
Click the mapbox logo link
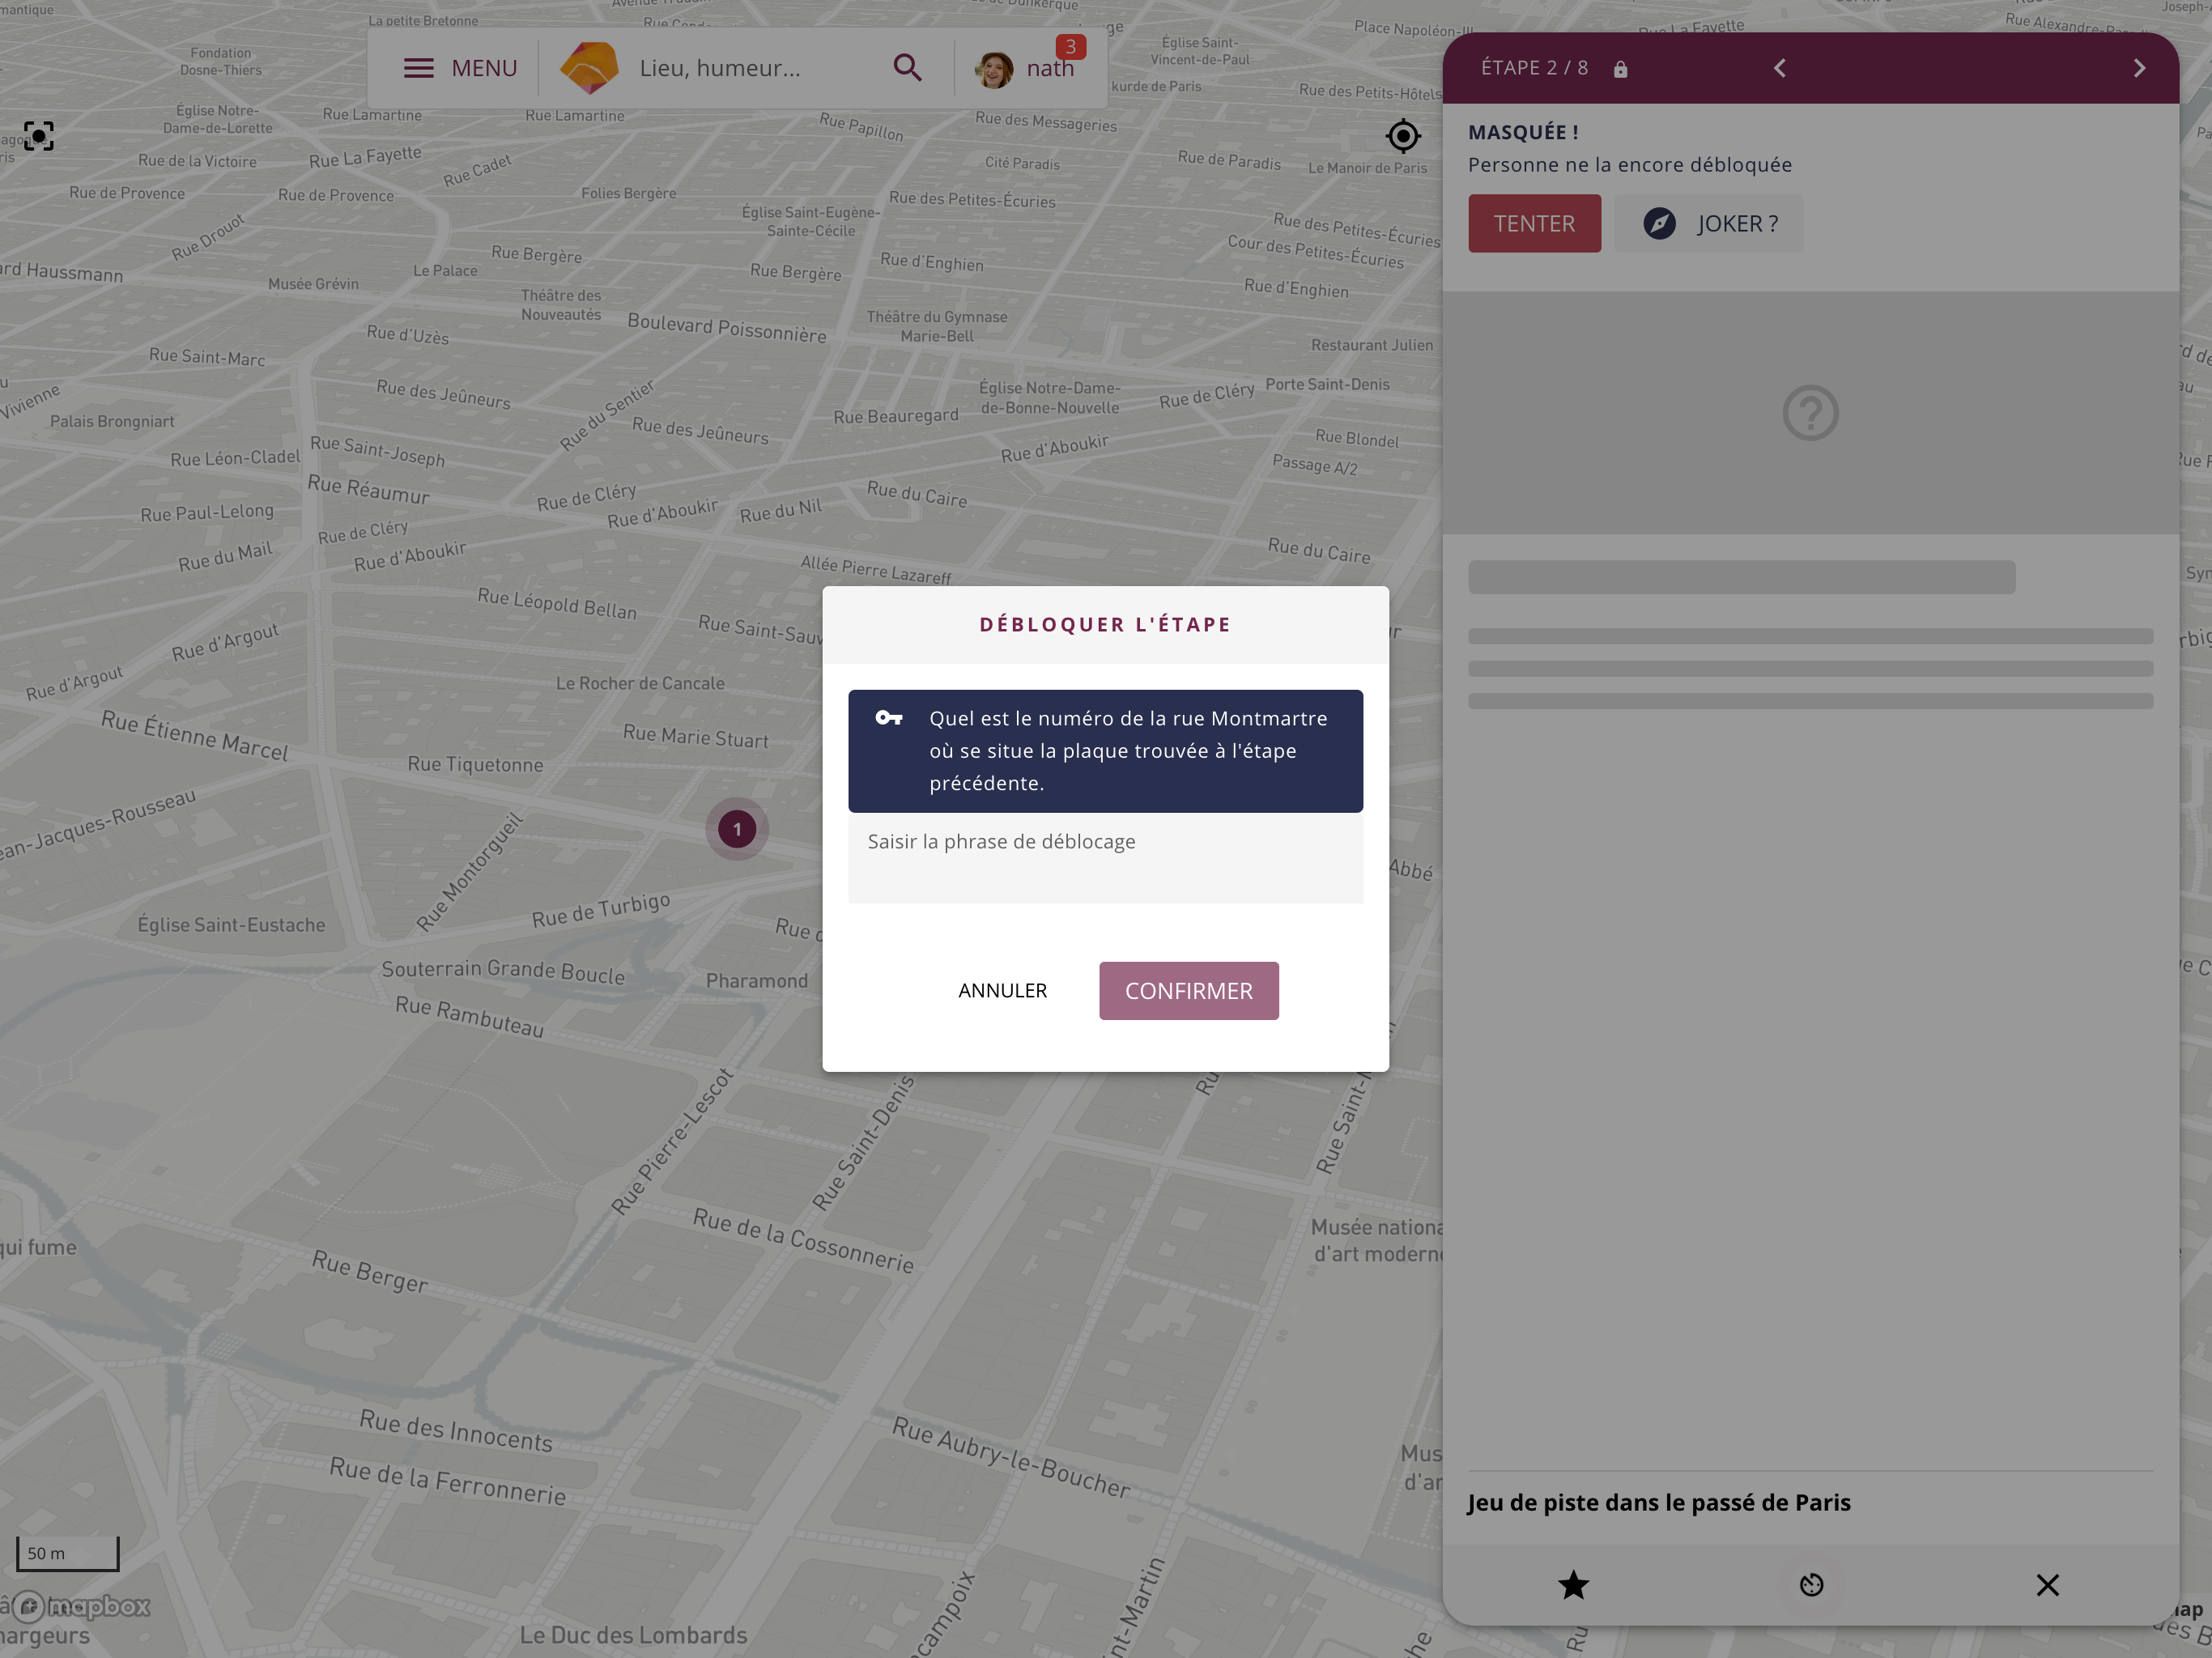click(x=81, y=1607)
